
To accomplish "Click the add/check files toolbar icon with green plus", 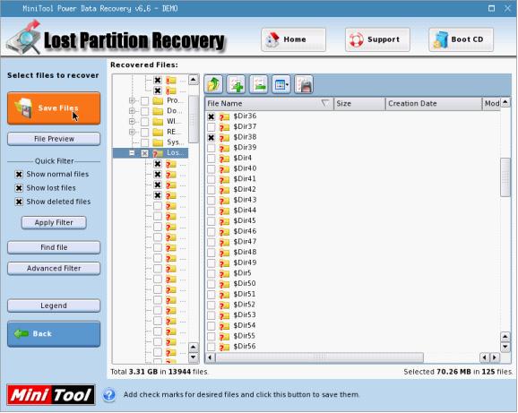I will point(236,84).
